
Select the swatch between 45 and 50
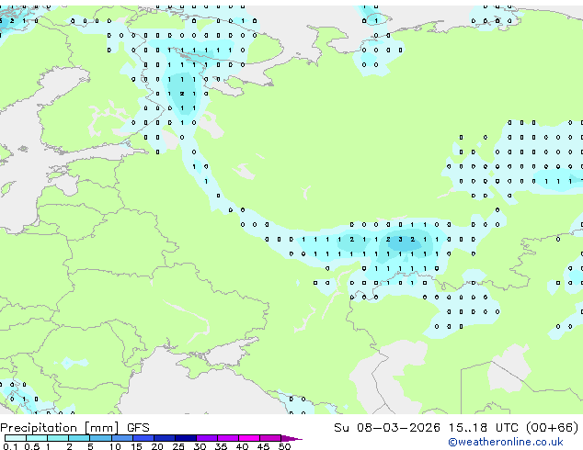coord(270,438)
